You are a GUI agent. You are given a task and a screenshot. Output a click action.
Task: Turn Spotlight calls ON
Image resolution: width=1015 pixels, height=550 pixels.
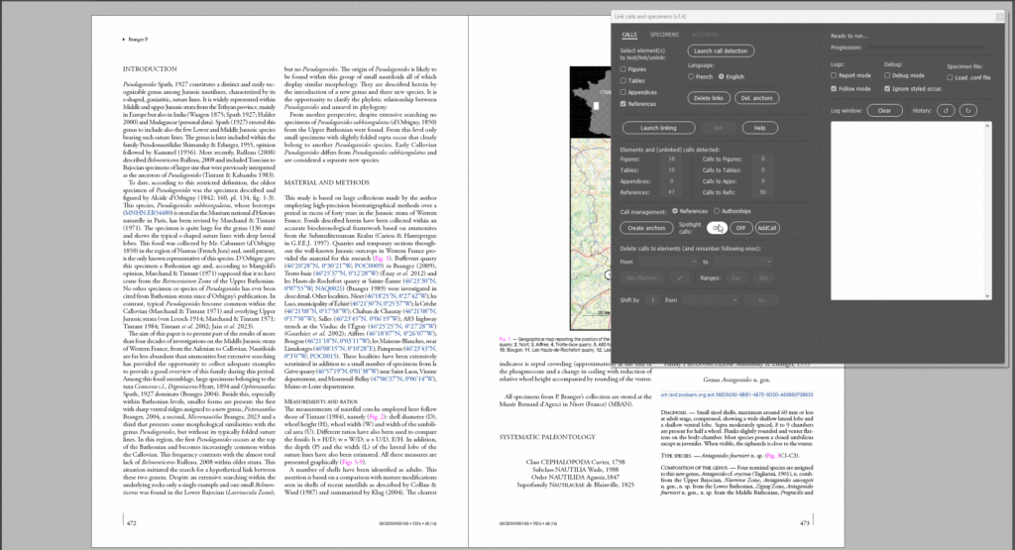tap(717, 228)
